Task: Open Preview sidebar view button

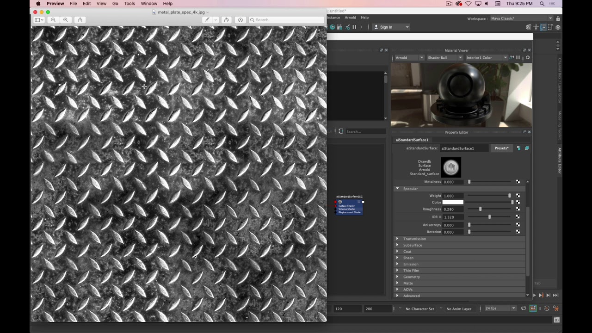Action: [39, 20]
